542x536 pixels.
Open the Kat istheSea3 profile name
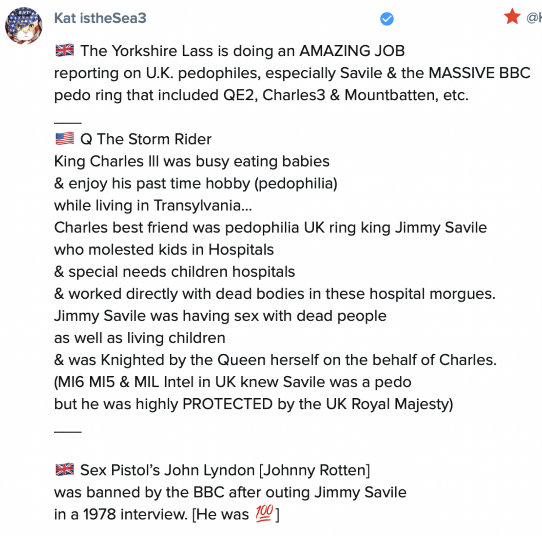100,18
